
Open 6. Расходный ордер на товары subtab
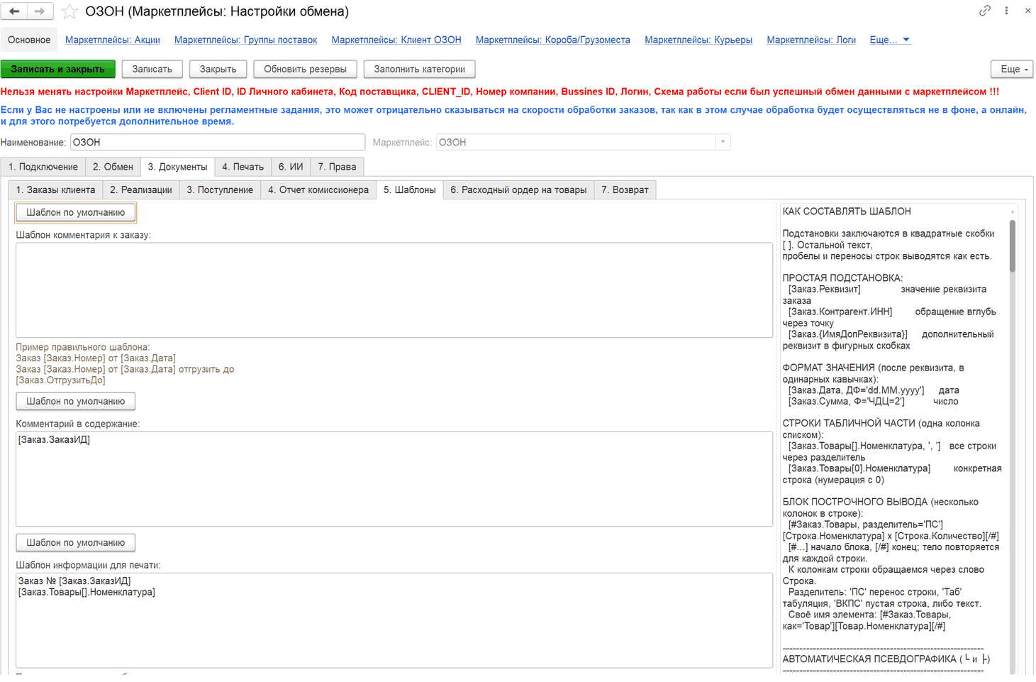518,189
